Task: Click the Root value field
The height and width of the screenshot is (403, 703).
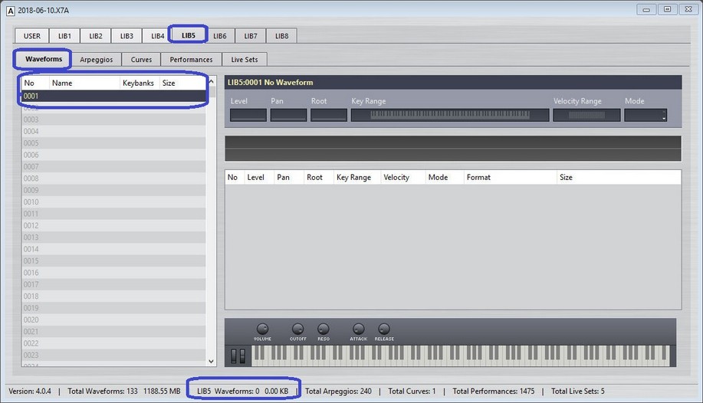Action: pos(329,115)
